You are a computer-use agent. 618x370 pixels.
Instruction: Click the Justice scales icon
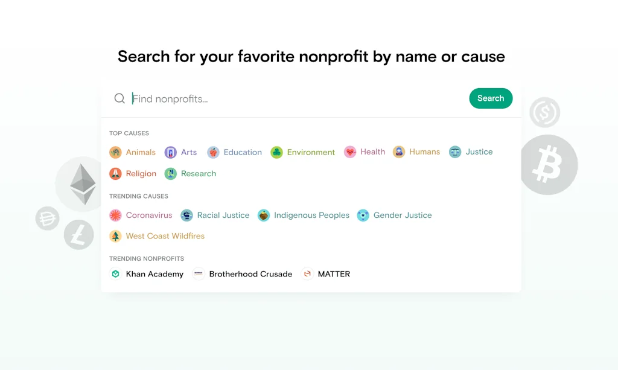454,152
